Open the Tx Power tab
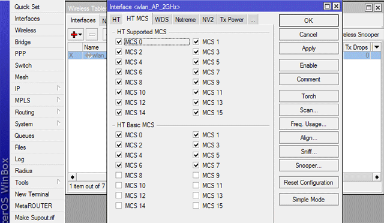Image resolution: width=384 pixels, height=223 pixels. point(232,20)
